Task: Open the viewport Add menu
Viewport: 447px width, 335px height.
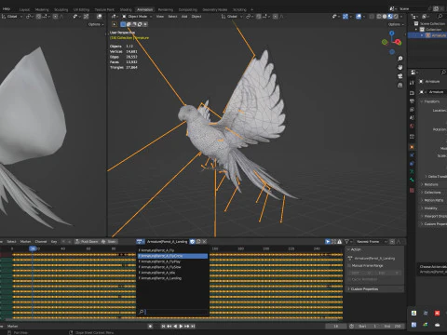Action: click(184, 16)
